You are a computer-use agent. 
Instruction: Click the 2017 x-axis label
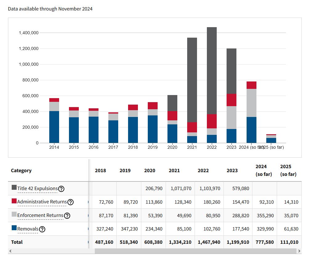coord(113,147)
